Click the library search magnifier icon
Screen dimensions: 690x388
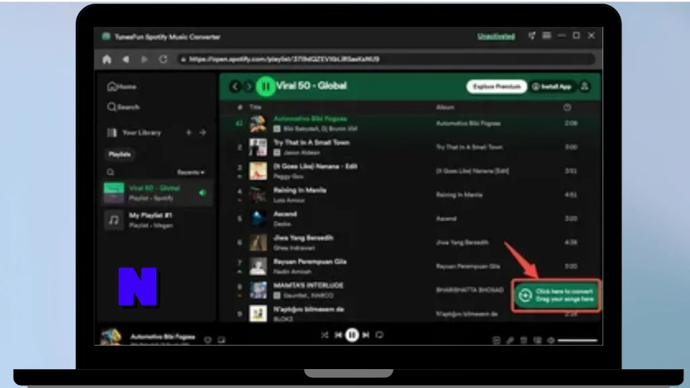pyautogui.click(x=111, y=172)
